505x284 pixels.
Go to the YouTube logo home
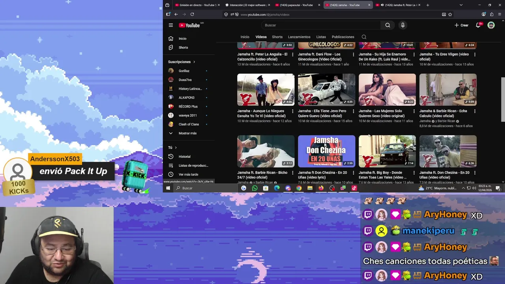pyautogui.click(x=190, y=25)
